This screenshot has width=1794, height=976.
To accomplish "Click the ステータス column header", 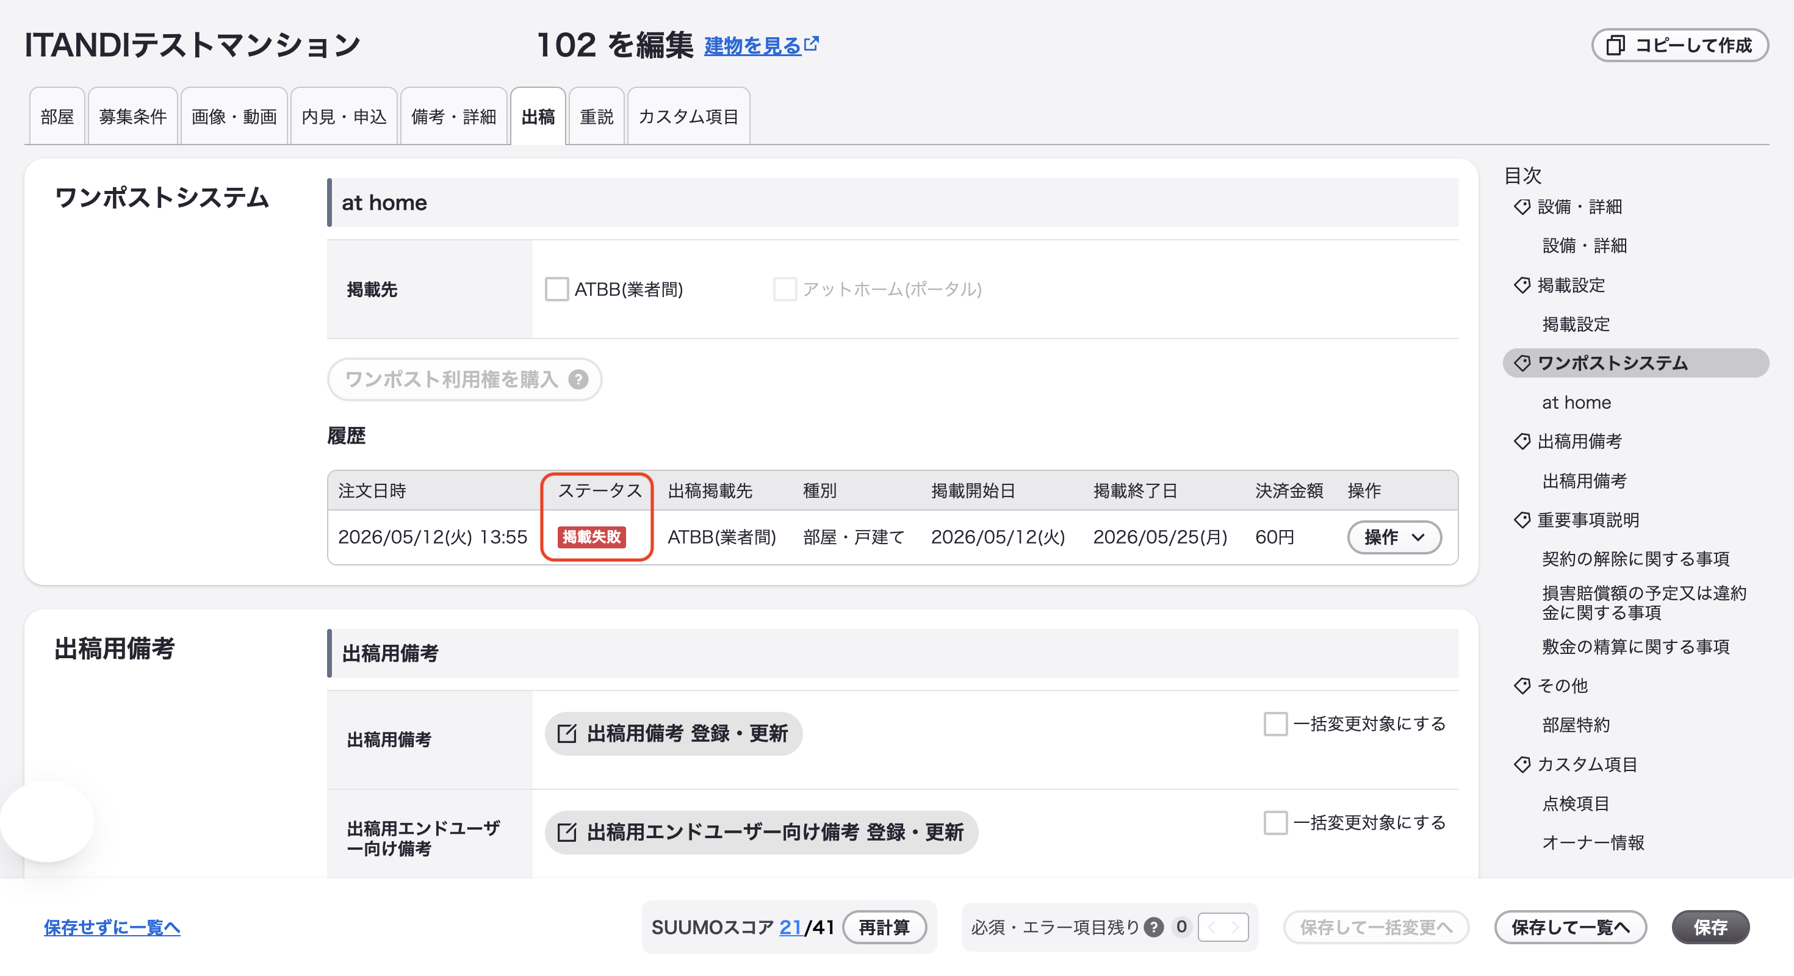I will (x=600, y=491).
